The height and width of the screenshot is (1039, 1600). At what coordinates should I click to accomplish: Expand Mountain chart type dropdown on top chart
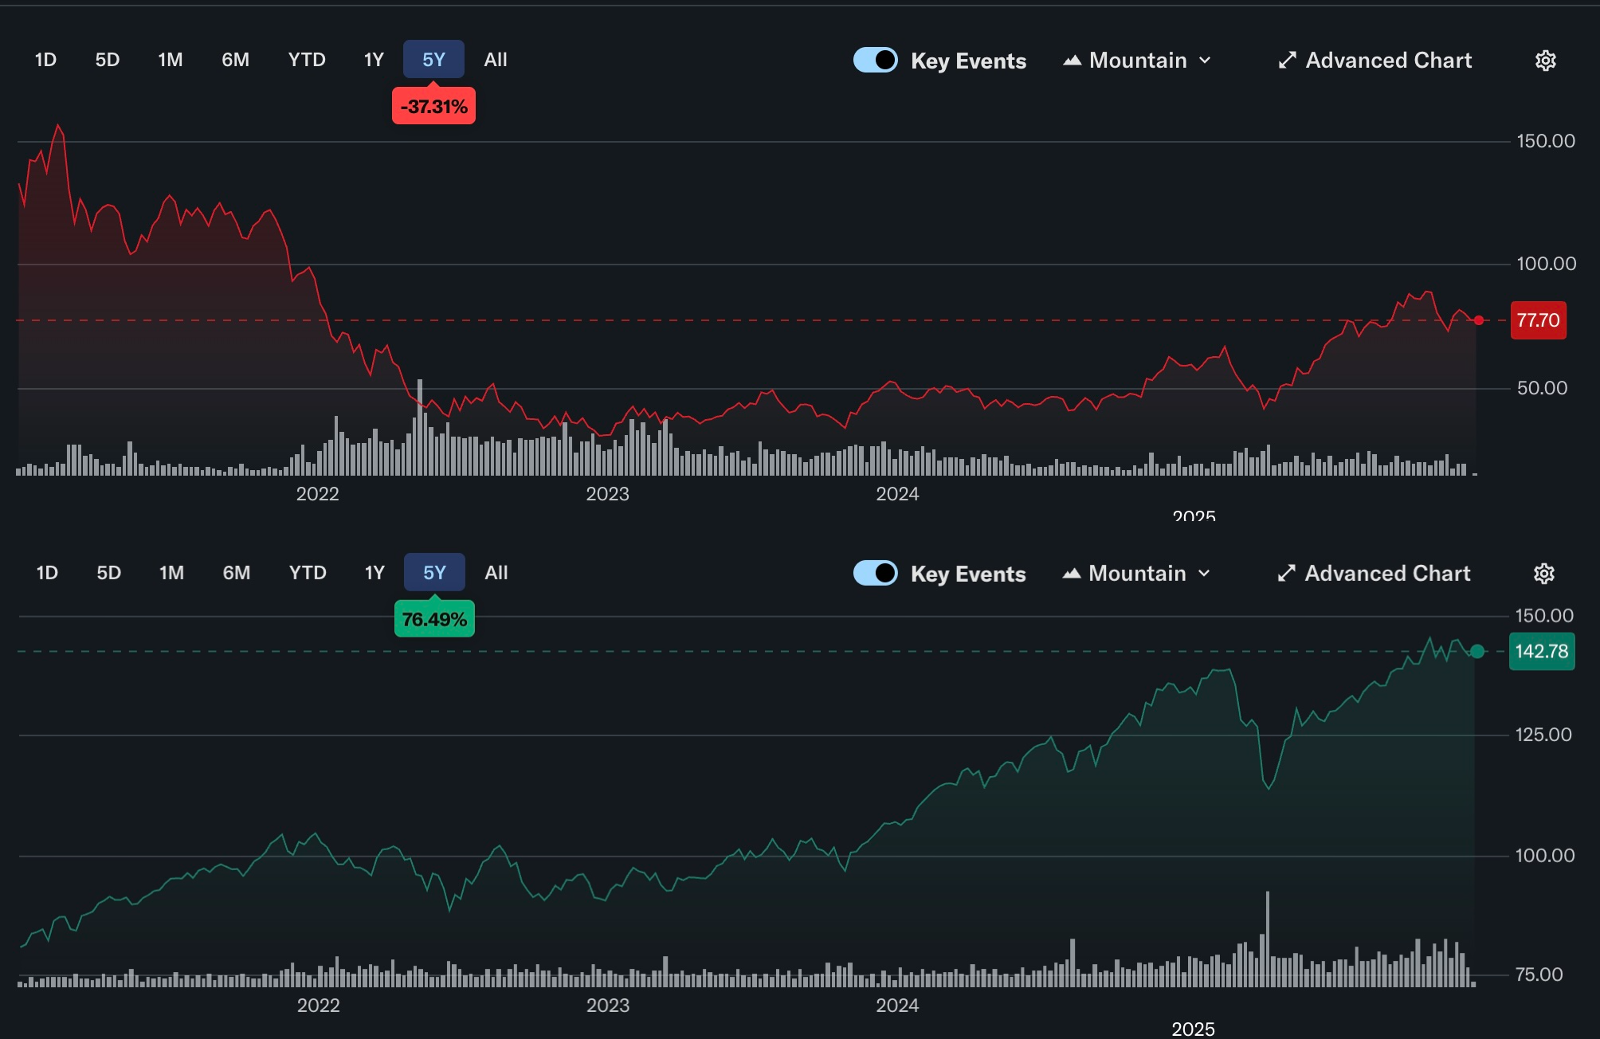pyautogui.click(x=1138, y=61)
